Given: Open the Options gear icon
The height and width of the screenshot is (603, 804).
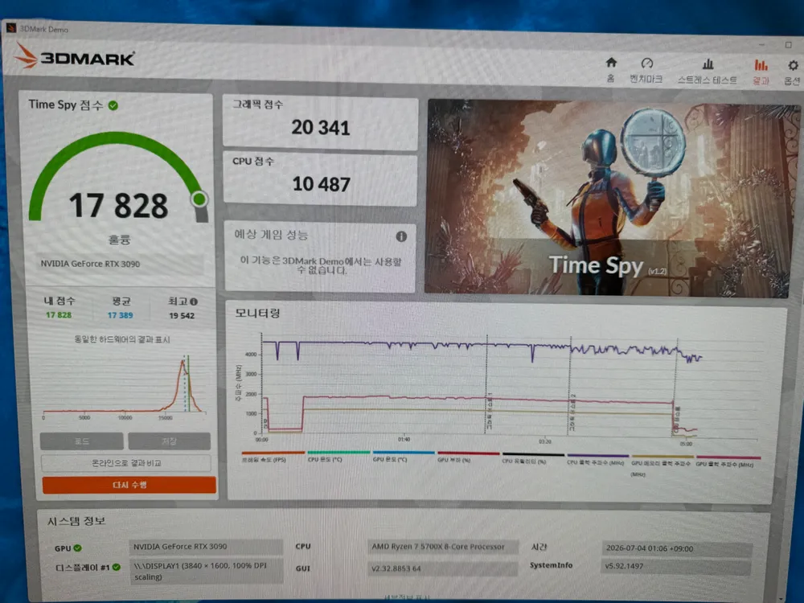Looking at the screenshot, I should [793, 66].
